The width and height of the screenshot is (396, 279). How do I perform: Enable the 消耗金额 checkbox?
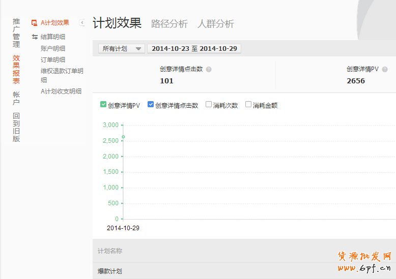click(248, 105)
